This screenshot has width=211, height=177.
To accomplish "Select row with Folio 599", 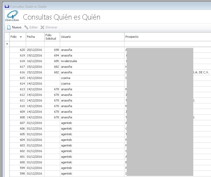I will click(110, 168).
